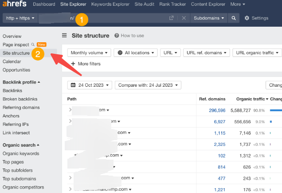Expand the first path row chevron
The height and width of the screenshot is (193, 282).
pos(70,110)
